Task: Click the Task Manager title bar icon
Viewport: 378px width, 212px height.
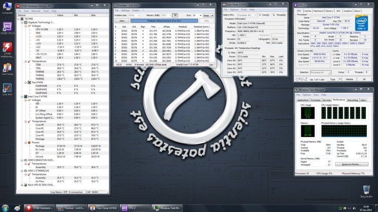Action: click(296, 90)
